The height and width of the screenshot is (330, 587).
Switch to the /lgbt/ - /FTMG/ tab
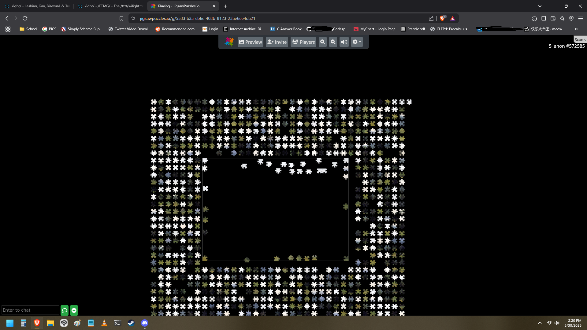[110, 6]
